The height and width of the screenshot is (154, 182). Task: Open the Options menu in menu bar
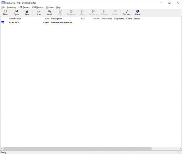coord(50,7)
